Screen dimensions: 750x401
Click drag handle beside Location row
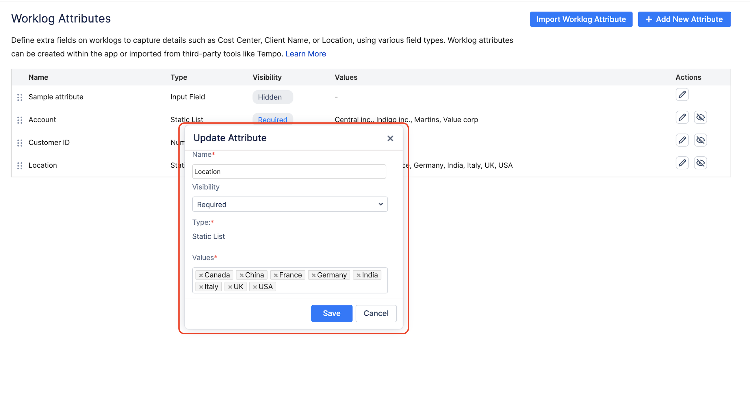coord(20,166)
